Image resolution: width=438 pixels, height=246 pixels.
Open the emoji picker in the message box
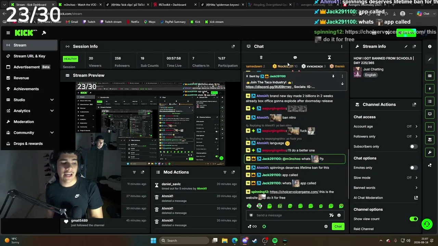339,215
